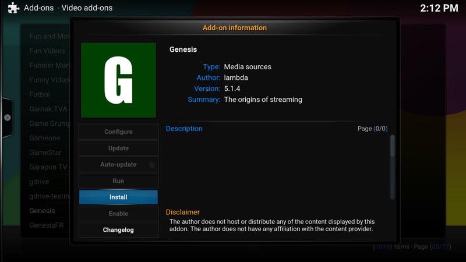
Task: Select Funnier Moments list entry
Action: [x=50, y=65]
